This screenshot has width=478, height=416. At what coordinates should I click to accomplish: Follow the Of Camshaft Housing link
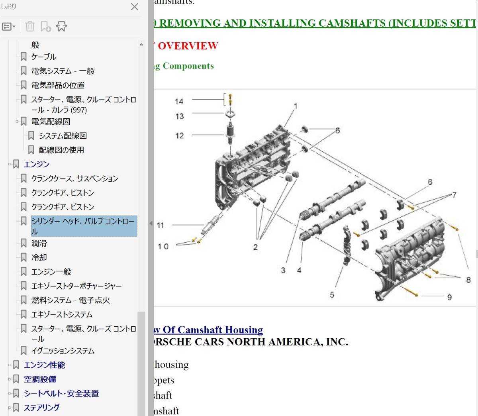pyautogui.click(x=208, y=330)
